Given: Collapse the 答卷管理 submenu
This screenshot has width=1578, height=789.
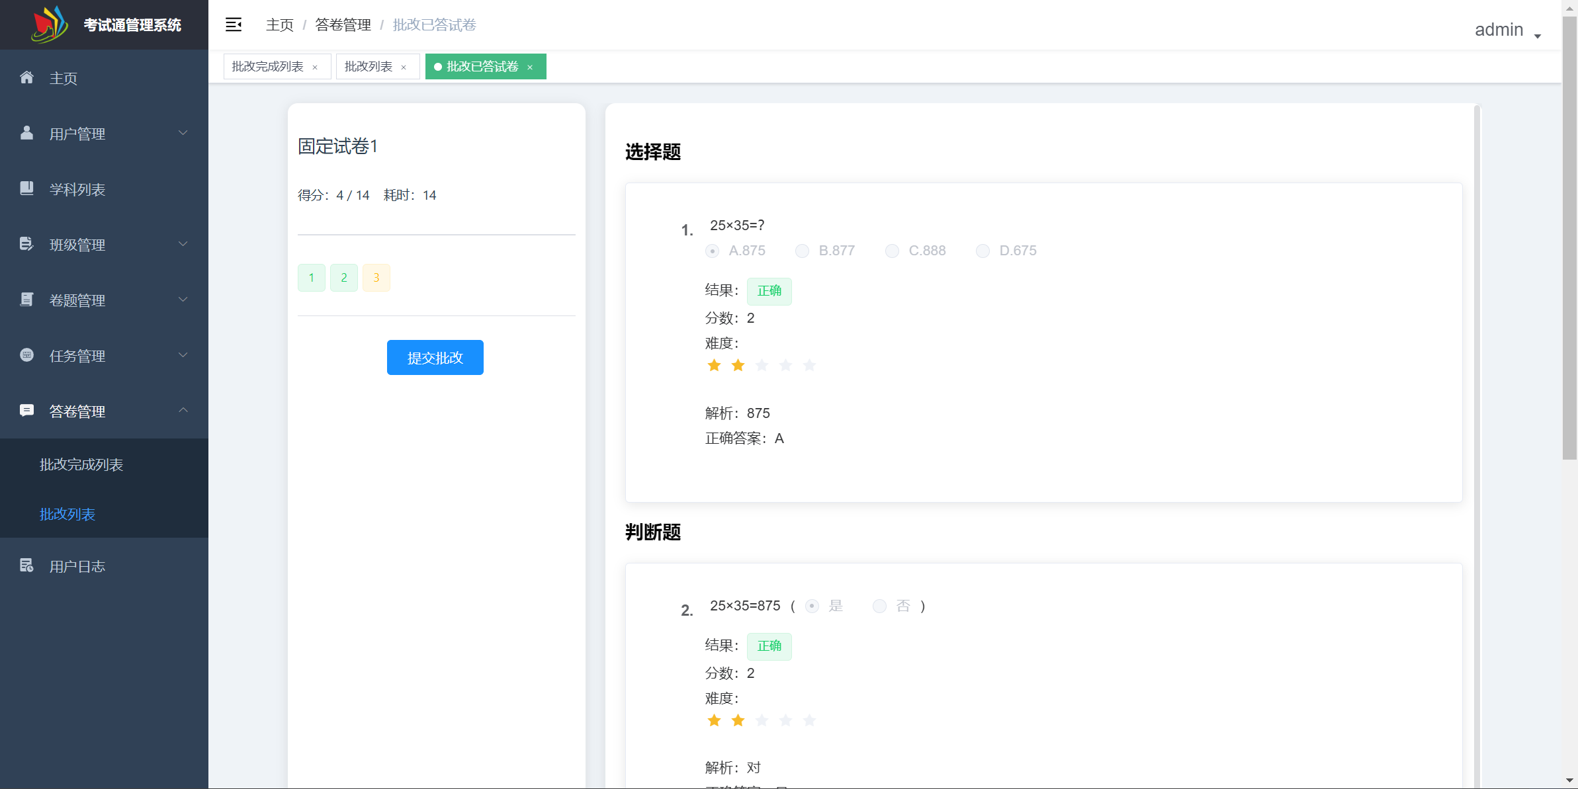Looking at the screenshot, I should [x=183, y=411].
